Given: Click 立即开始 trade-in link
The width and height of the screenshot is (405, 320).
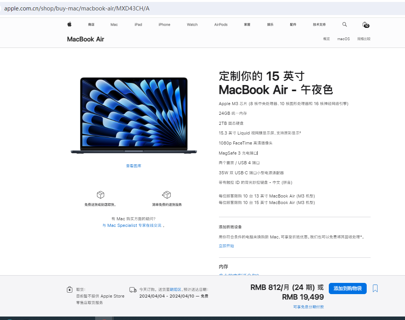Looking at the screenshot, I should click(x=226, y=246).
